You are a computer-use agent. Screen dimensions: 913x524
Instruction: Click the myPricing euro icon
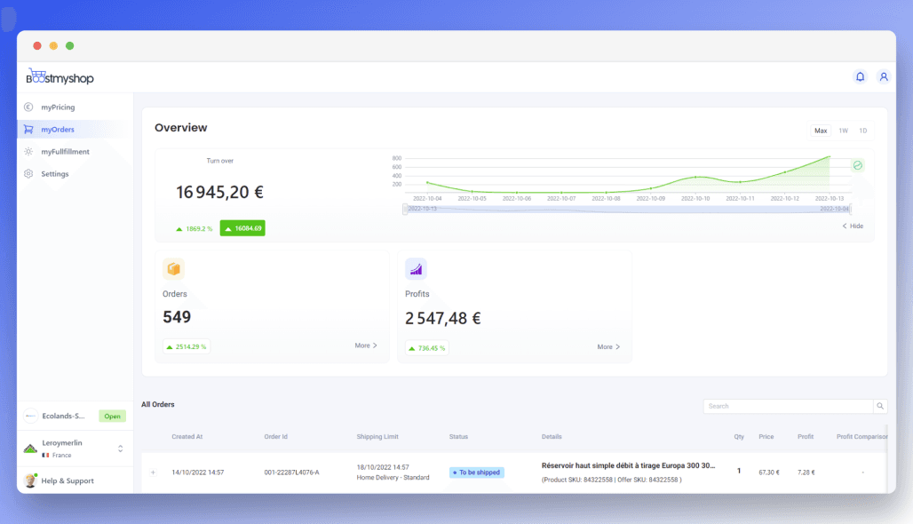click(28, 107)
